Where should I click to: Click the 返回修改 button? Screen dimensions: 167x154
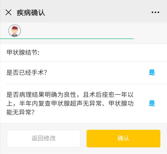click(43, 139)
